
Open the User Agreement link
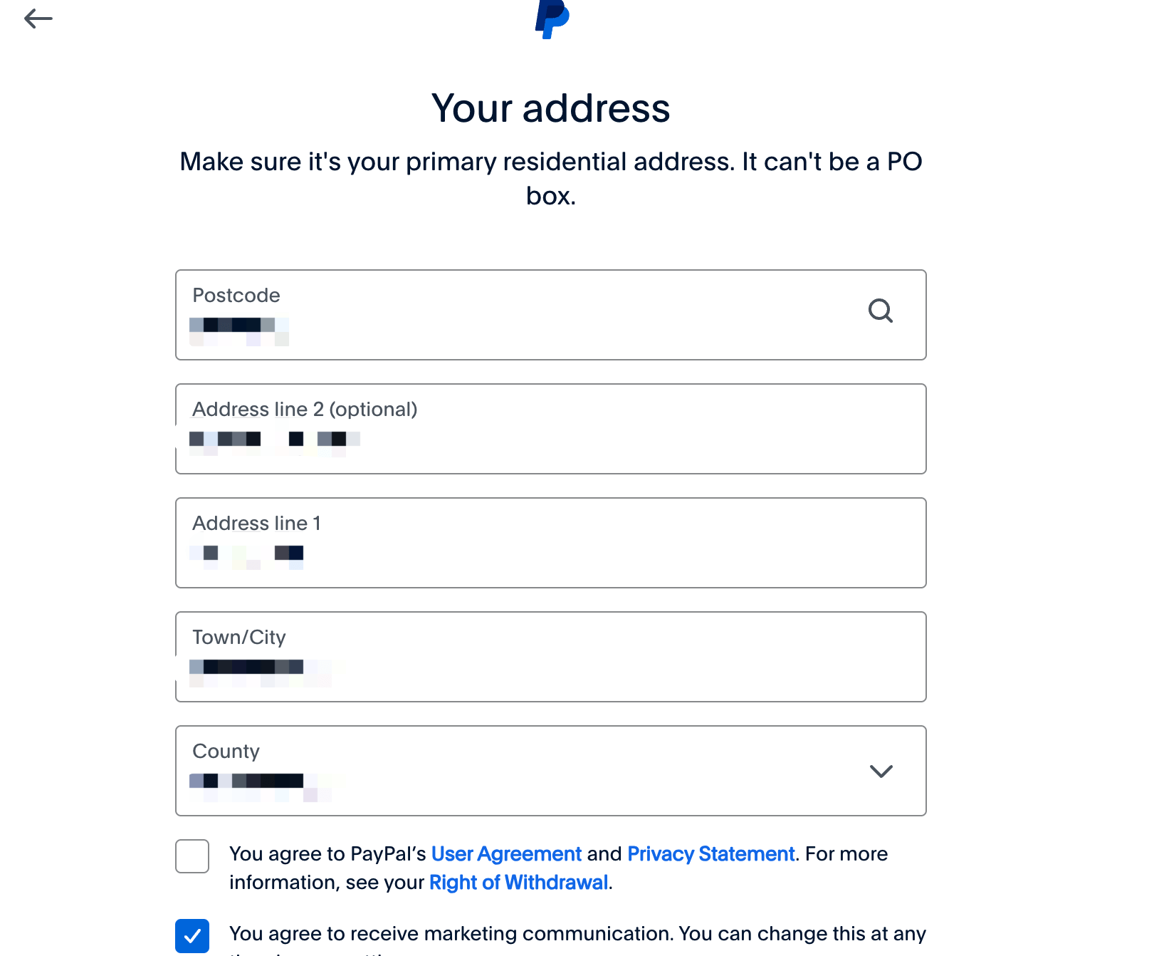[506, 854]
